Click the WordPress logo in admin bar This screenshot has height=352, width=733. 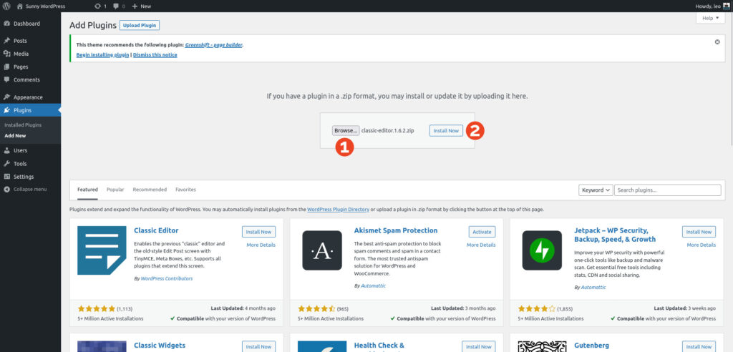coord(6,6)
